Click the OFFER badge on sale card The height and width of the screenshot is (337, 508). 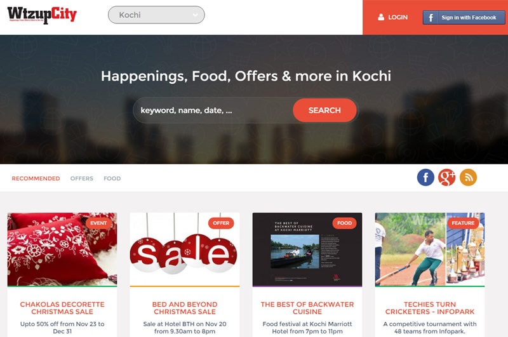click(x=221, y=223)
